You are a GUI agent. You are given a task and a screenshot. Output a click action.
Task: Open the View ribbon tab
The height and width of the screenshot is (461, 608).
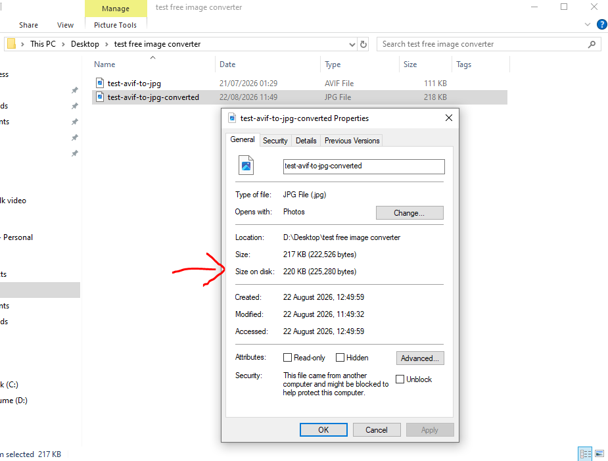(x=65, y=25)
